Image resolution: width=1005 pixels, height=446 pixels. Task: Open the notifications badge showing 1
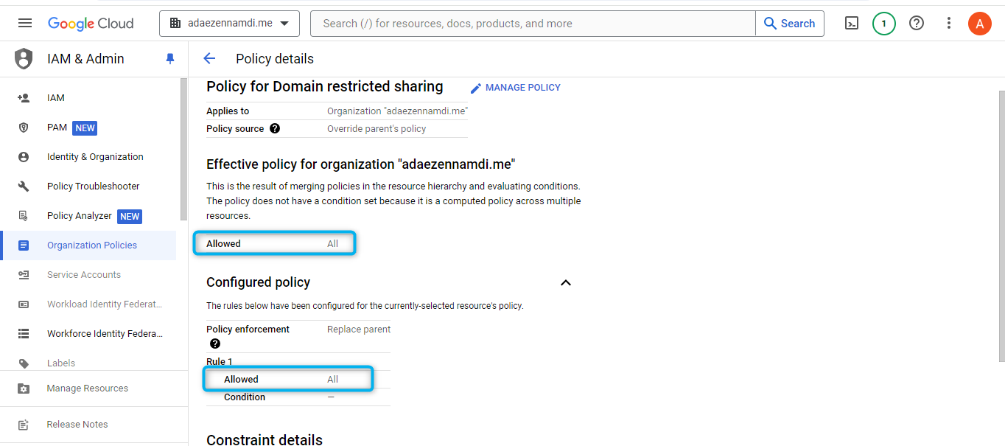point(883,24)
